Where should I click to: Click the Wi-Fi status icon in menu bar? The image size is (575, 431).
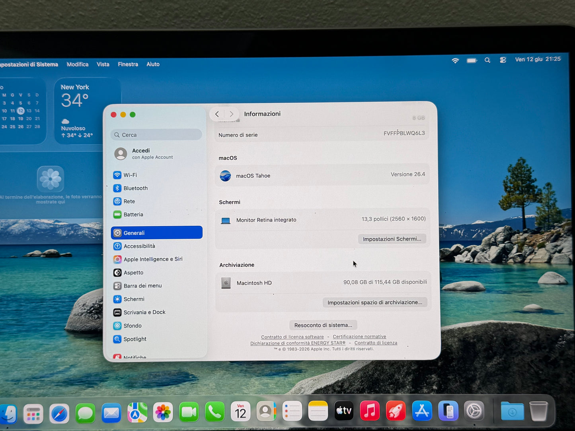click(455, 60)
